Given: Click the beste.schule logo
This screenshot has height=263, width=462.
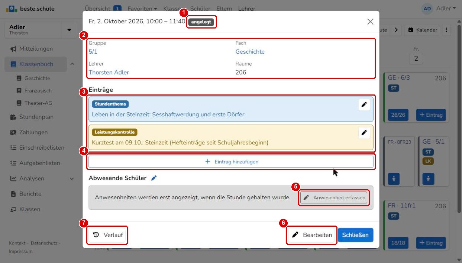Looking at the screenshot, I should click(30, 9).
